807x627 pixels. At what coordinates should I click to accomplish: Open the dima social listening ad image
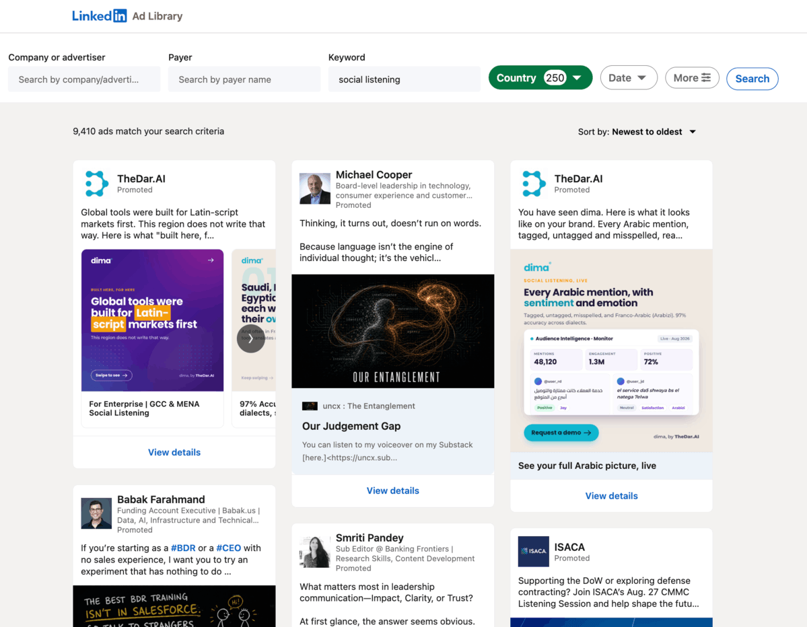pyautogui.click(x=611, y=351)
